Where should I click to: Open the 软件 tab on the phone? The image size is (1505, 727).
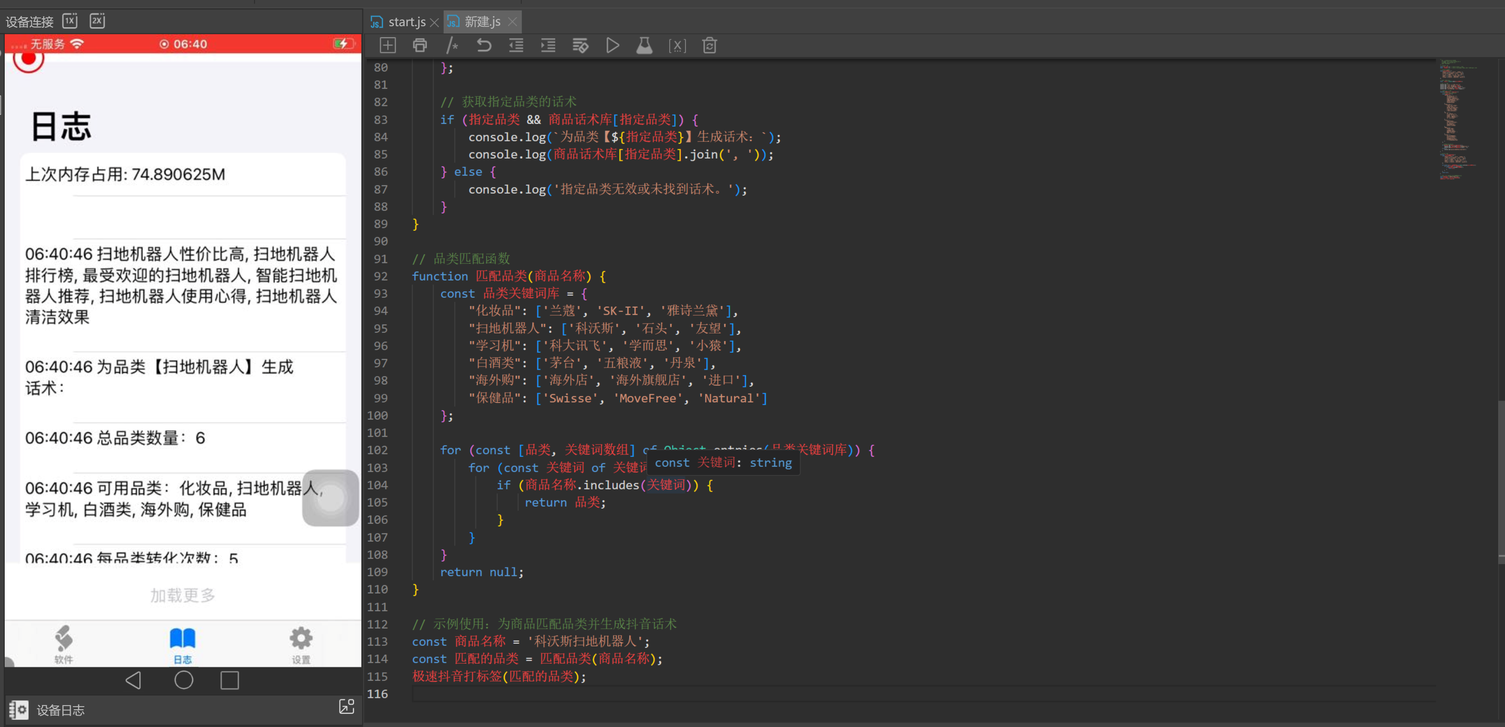pyautogui.click(x=64, y=645)
